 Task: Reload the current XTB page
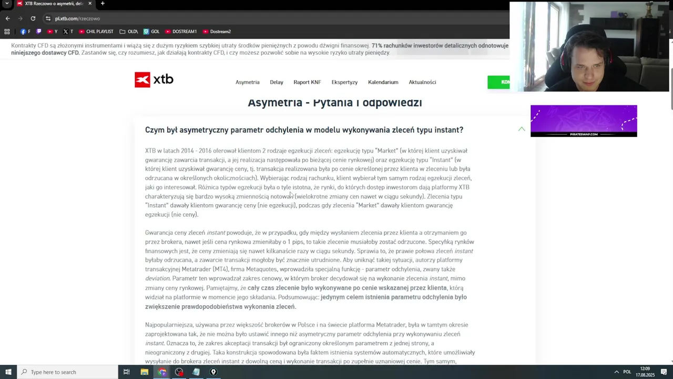[x=33, y=18]
